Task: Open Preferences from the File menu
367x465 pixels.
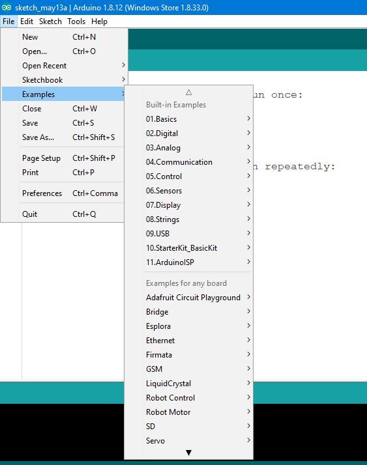Action: 63,193
